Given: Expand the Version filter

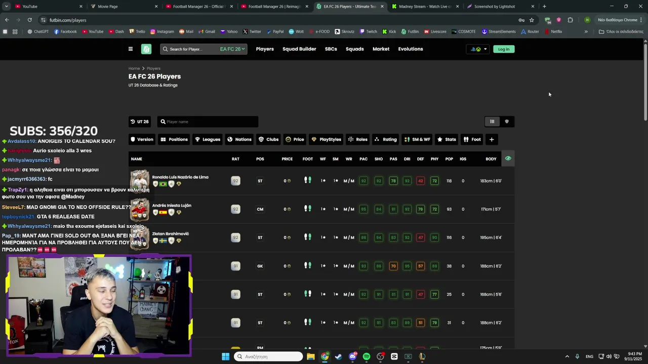Looking at the screenshot, I should pyautogui.click(x=142, y=140).
